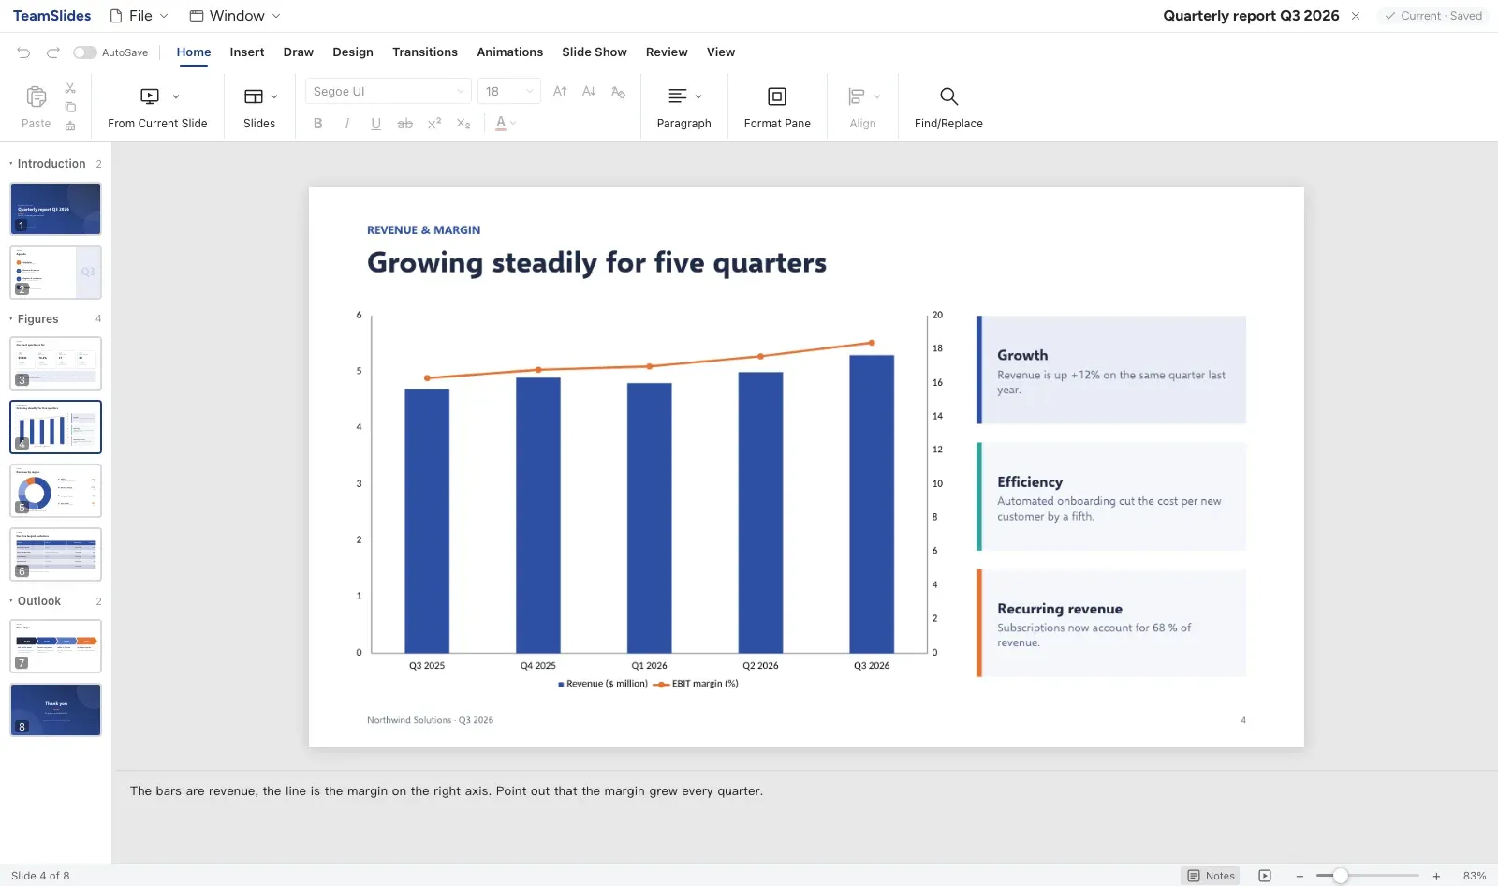Click the Copy icon
The height and width of the screenshot is (886, 1498).
coord(70,107)
